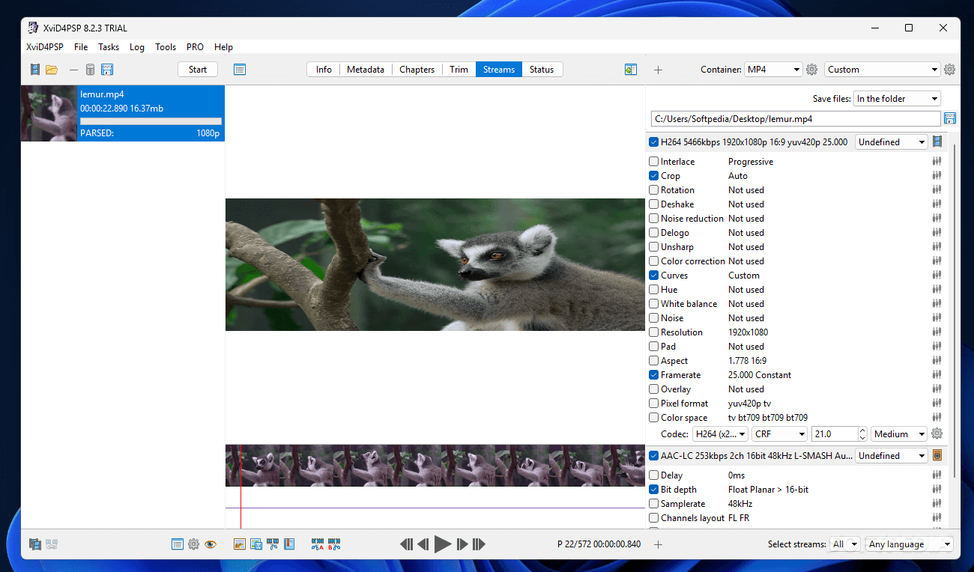Open a file with the folder icon
974x572 pixels.
pyautogui.click(x=52, y=70)
